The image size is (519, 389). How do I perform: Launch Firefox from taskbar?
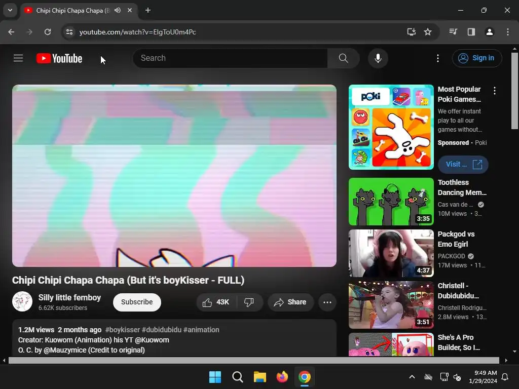282,377
